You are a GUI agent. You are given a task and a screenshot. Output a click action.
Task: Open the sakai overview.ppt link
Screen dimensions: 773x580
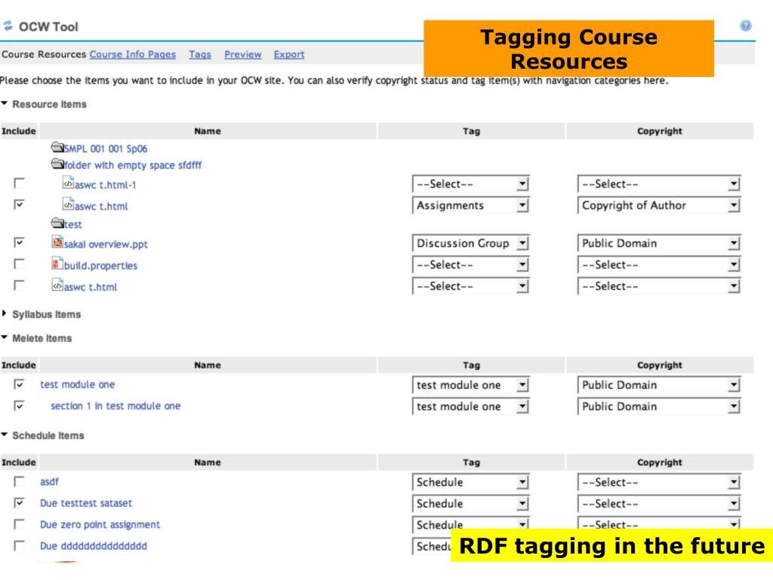106,244
